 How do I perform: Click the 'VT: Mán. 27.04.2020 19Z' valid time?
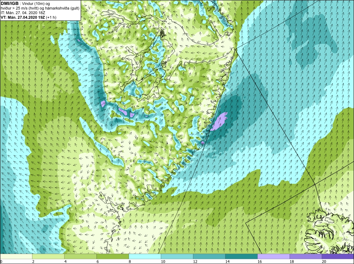click(23, 17)
